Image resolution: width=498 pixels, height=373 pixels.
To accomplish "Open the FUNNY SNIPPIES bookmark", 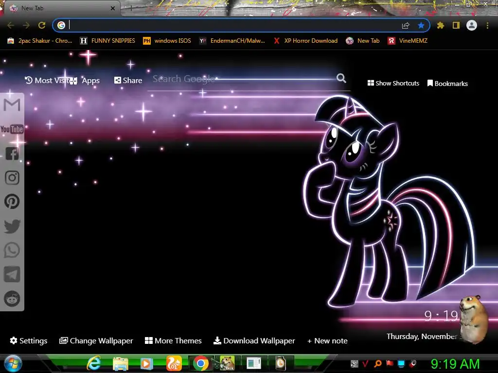I will (107, 41).
